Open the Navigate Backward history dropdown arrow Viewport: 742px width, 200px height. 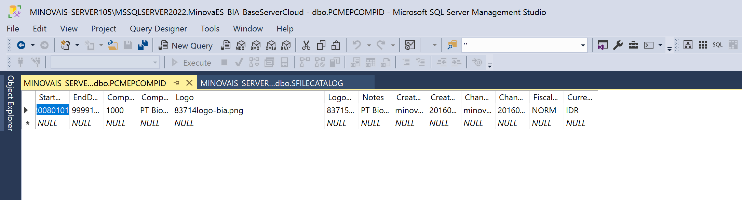pyautogui.click(x=33, y=45)
